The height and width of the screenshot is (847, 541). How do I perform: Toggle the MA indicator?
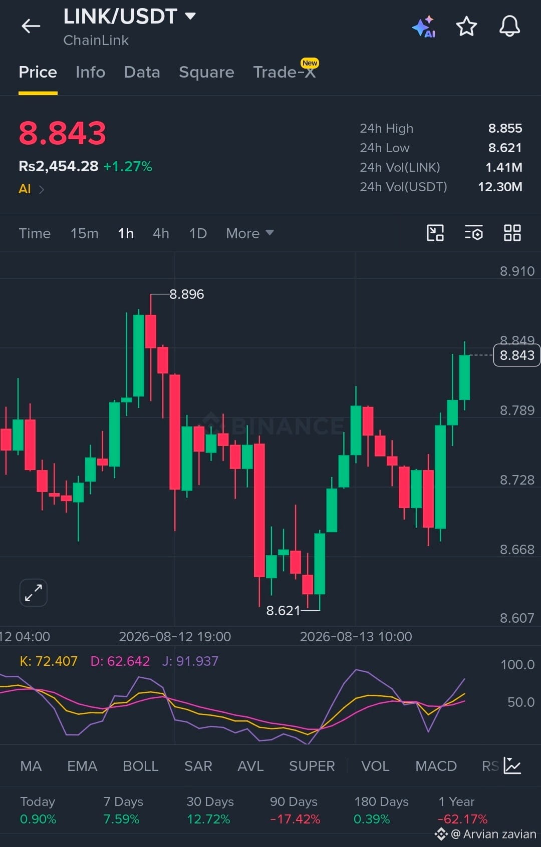(31, 766)
